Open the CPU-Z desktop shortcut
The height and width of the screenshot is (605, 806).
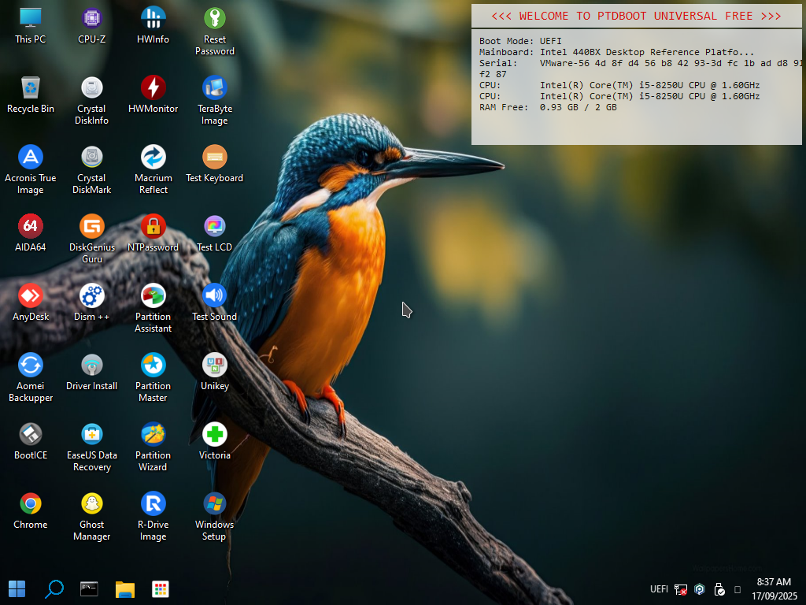(92, 18)
